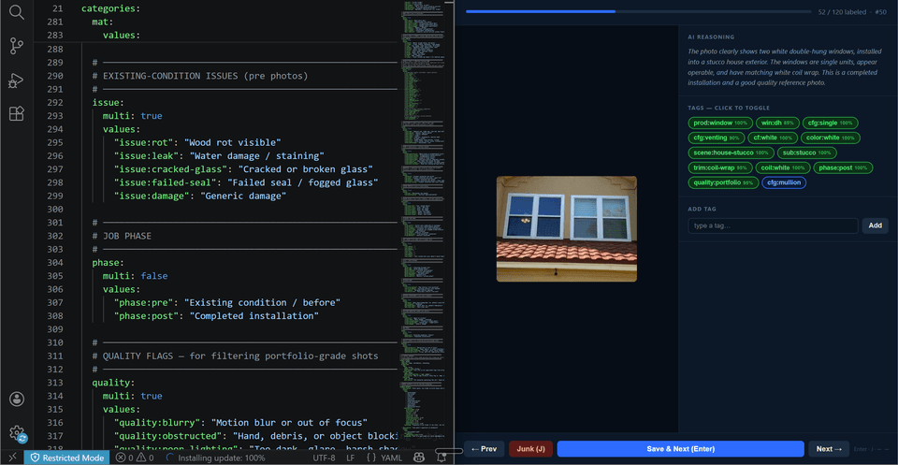Open the Source Control view

tap(17, 46)
